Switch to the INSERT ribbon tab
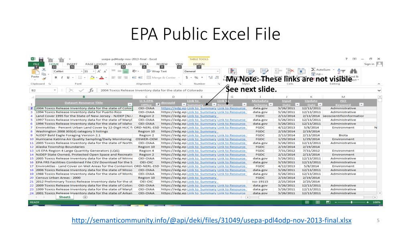 (x=72, y=64)
